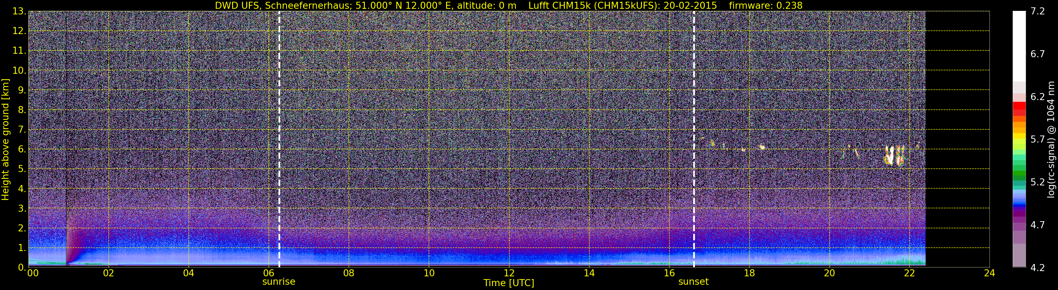Image resolution: width=1058 pixels, height=290 pixels.
Task: Click the '5.7' value on the colorbar
Action: (x=1038, y=140)
